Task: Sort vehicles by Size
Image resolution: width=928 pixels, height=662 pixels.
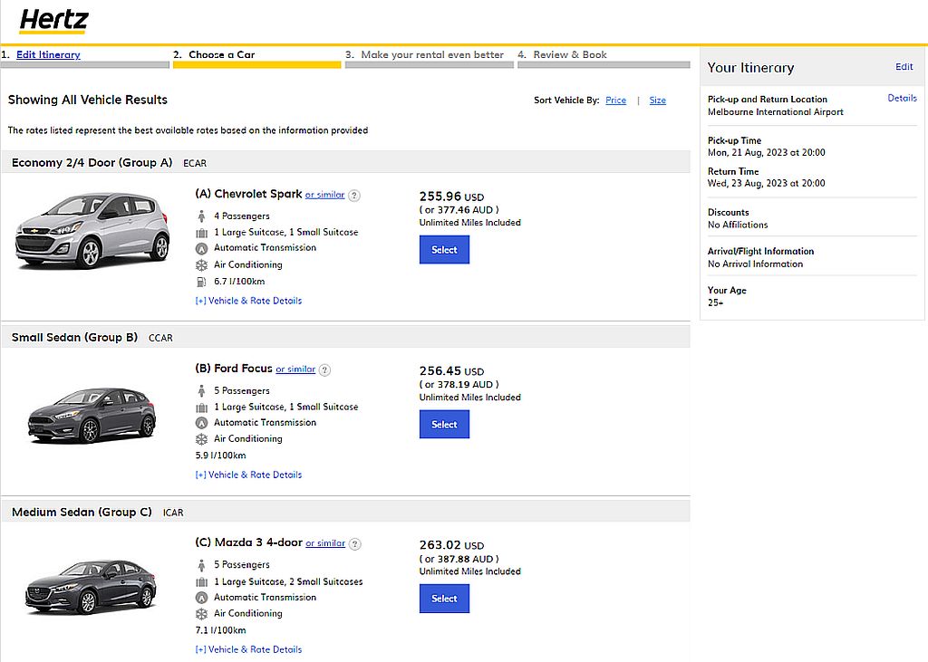Action: [x=657, y=101]
